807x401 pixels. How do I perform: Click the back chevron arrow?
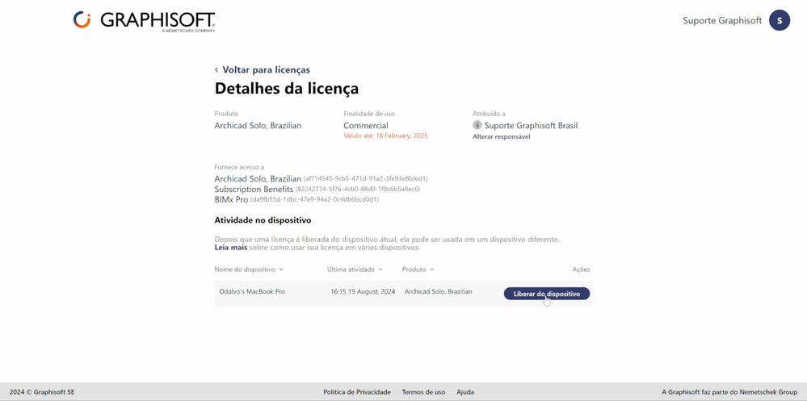(216, 70)
